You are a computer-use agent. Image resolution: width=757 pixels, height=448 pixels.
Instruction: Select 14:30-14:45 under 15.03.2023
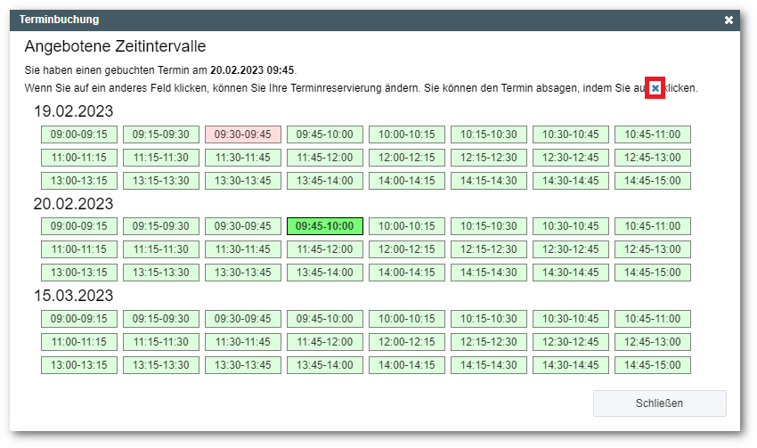[571, 365]
